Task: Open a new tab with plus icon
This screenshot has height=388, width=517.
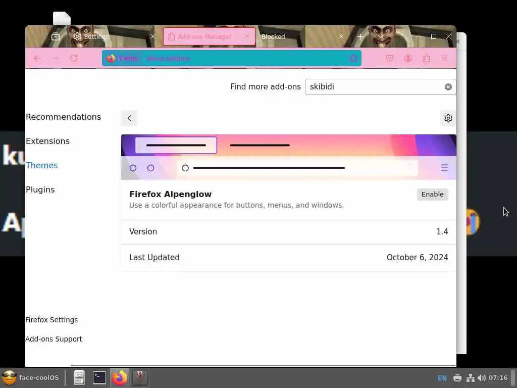Action: pyautogui.click(x=360, y=36)
